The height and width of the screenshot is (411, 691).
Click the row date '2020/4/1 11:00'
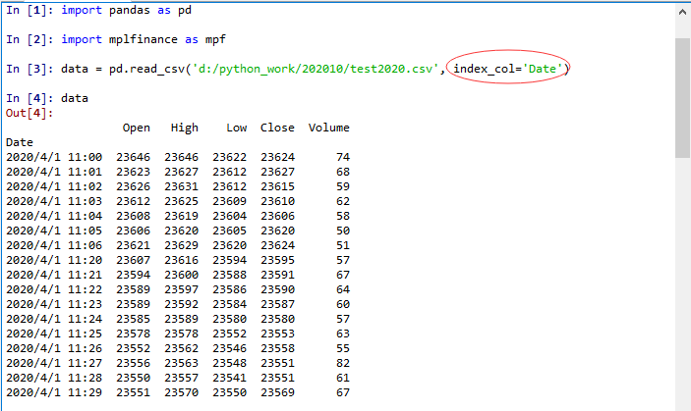click(54, 157)
